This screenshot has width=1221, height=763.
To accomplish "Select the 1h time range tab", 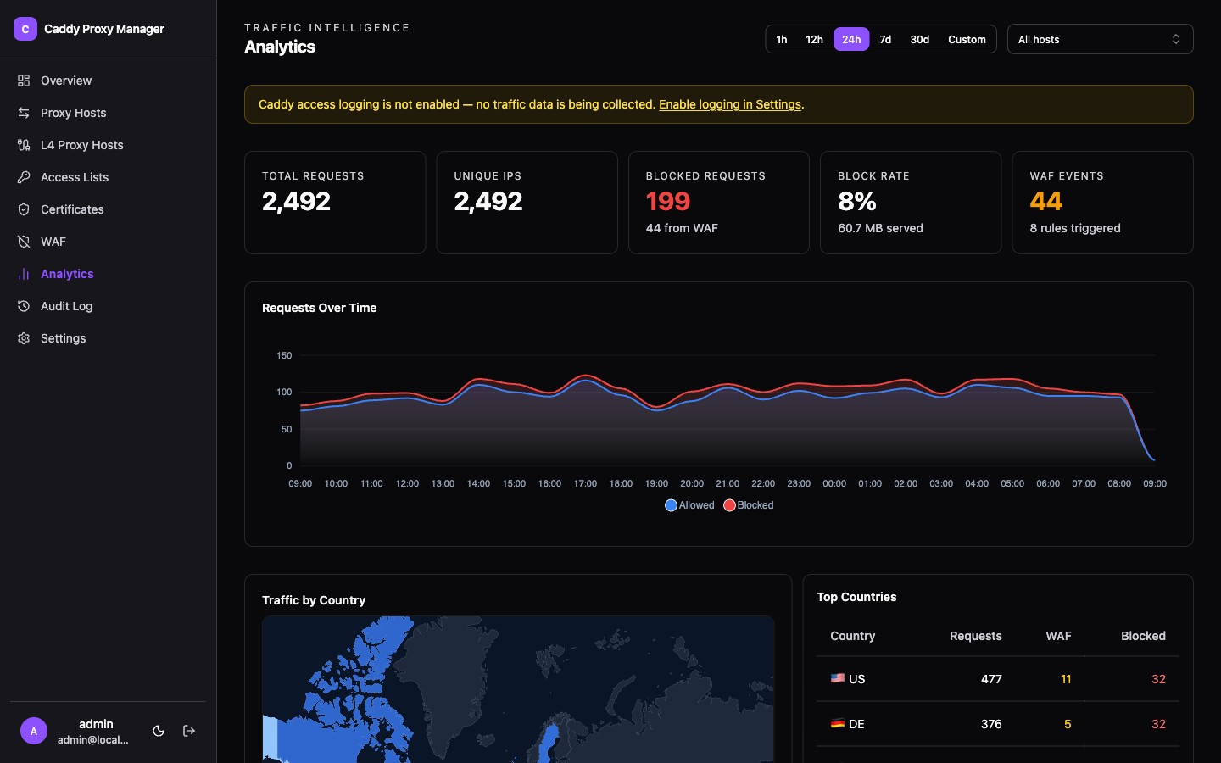I will point(781,38).
